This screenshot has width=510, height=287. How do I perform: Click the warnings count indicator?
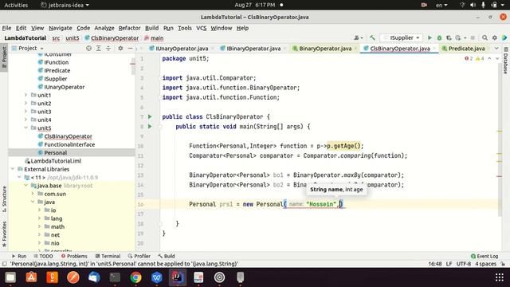[x=480, y=58]
